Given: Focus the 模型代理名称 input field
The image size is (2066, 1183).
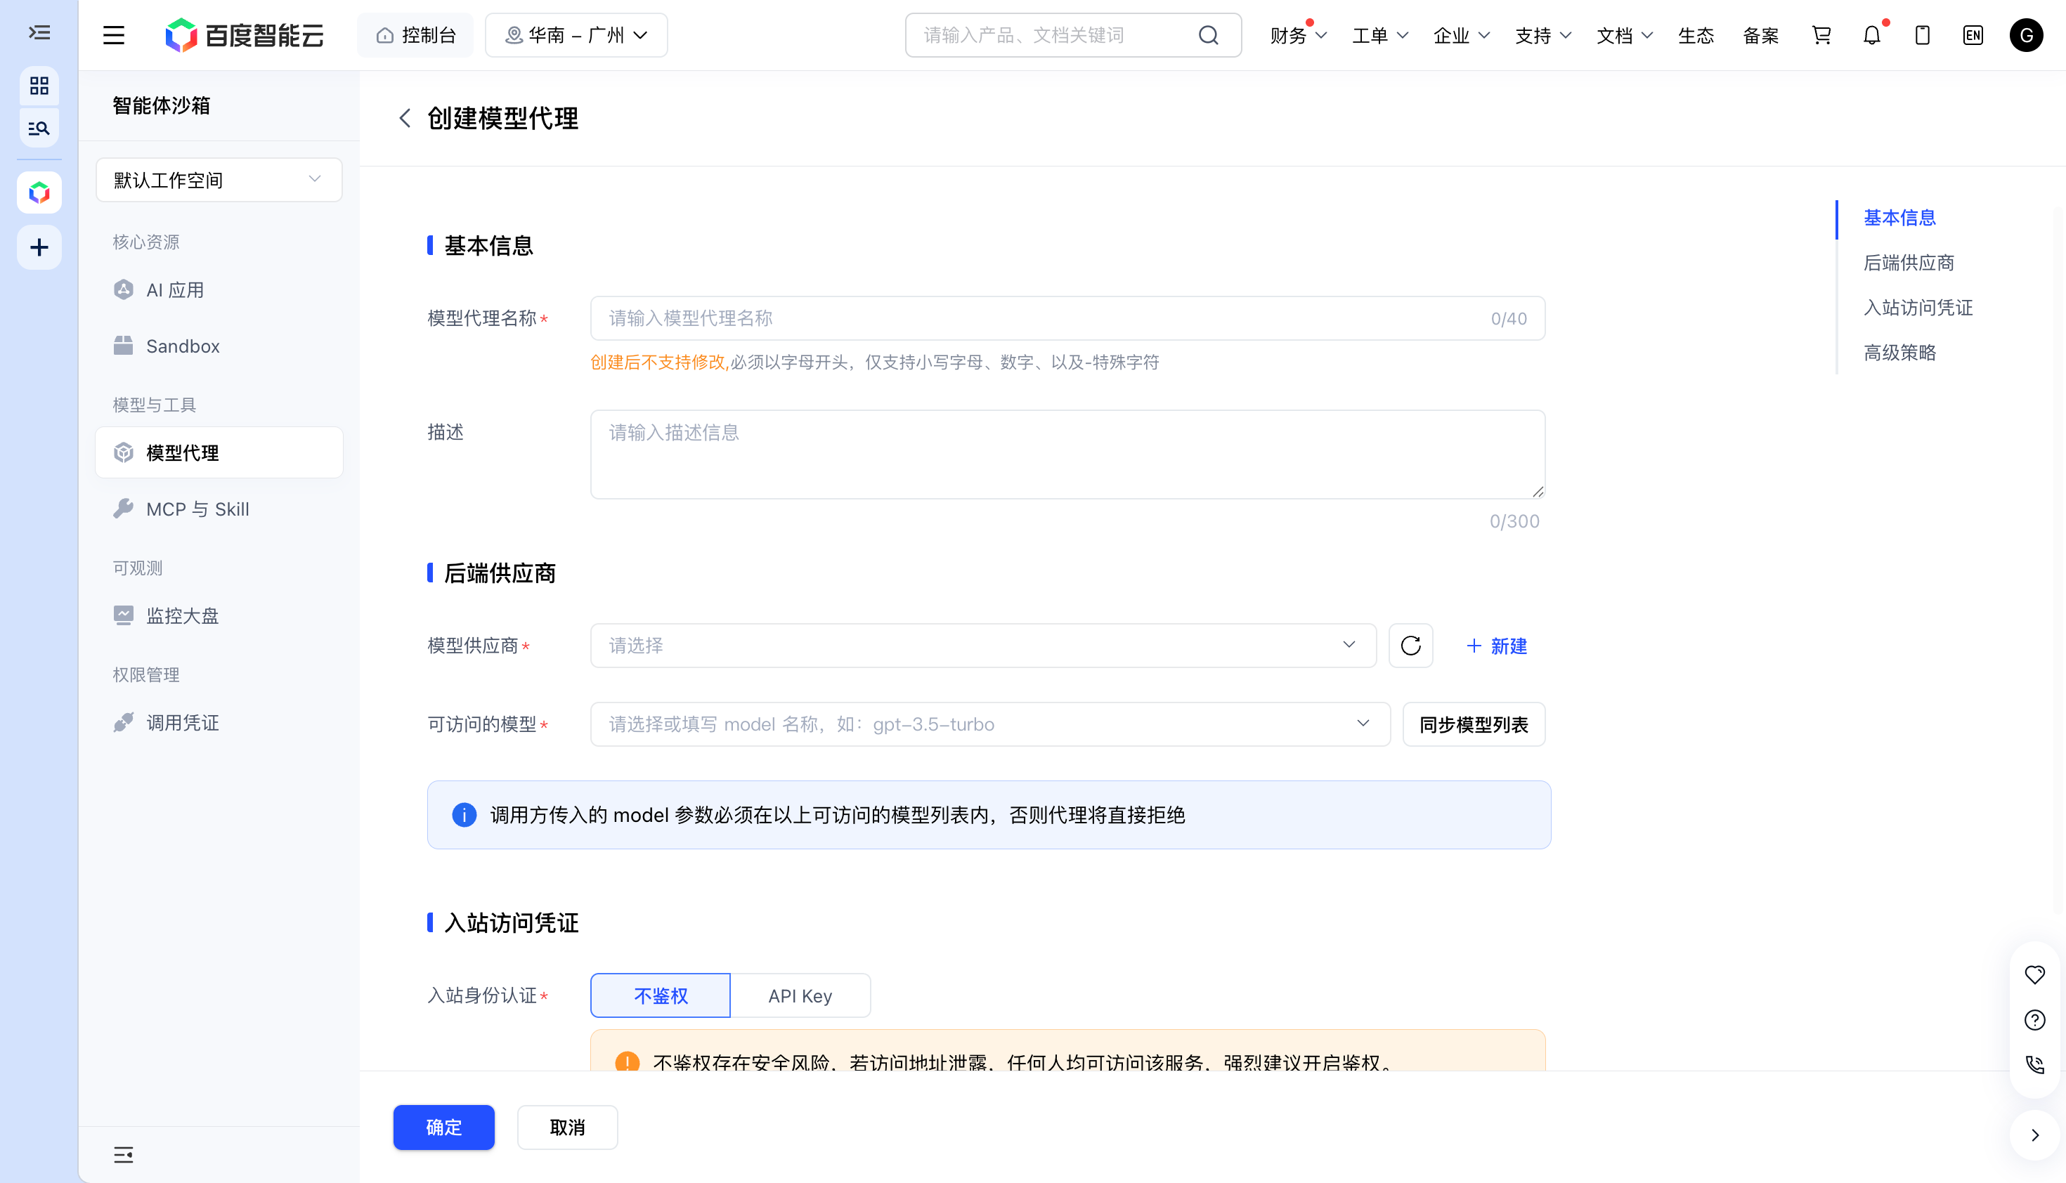Looking at the screenshot, I should pyautogui.click(x=1067, y=318).
